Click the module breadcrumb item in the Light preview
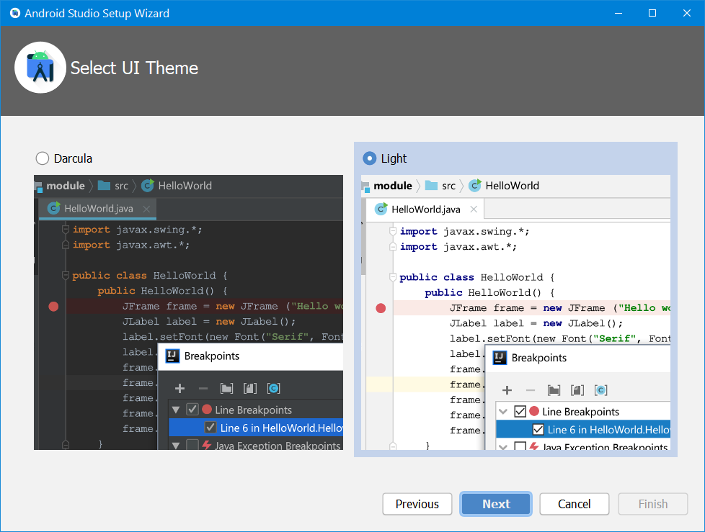 390,185
